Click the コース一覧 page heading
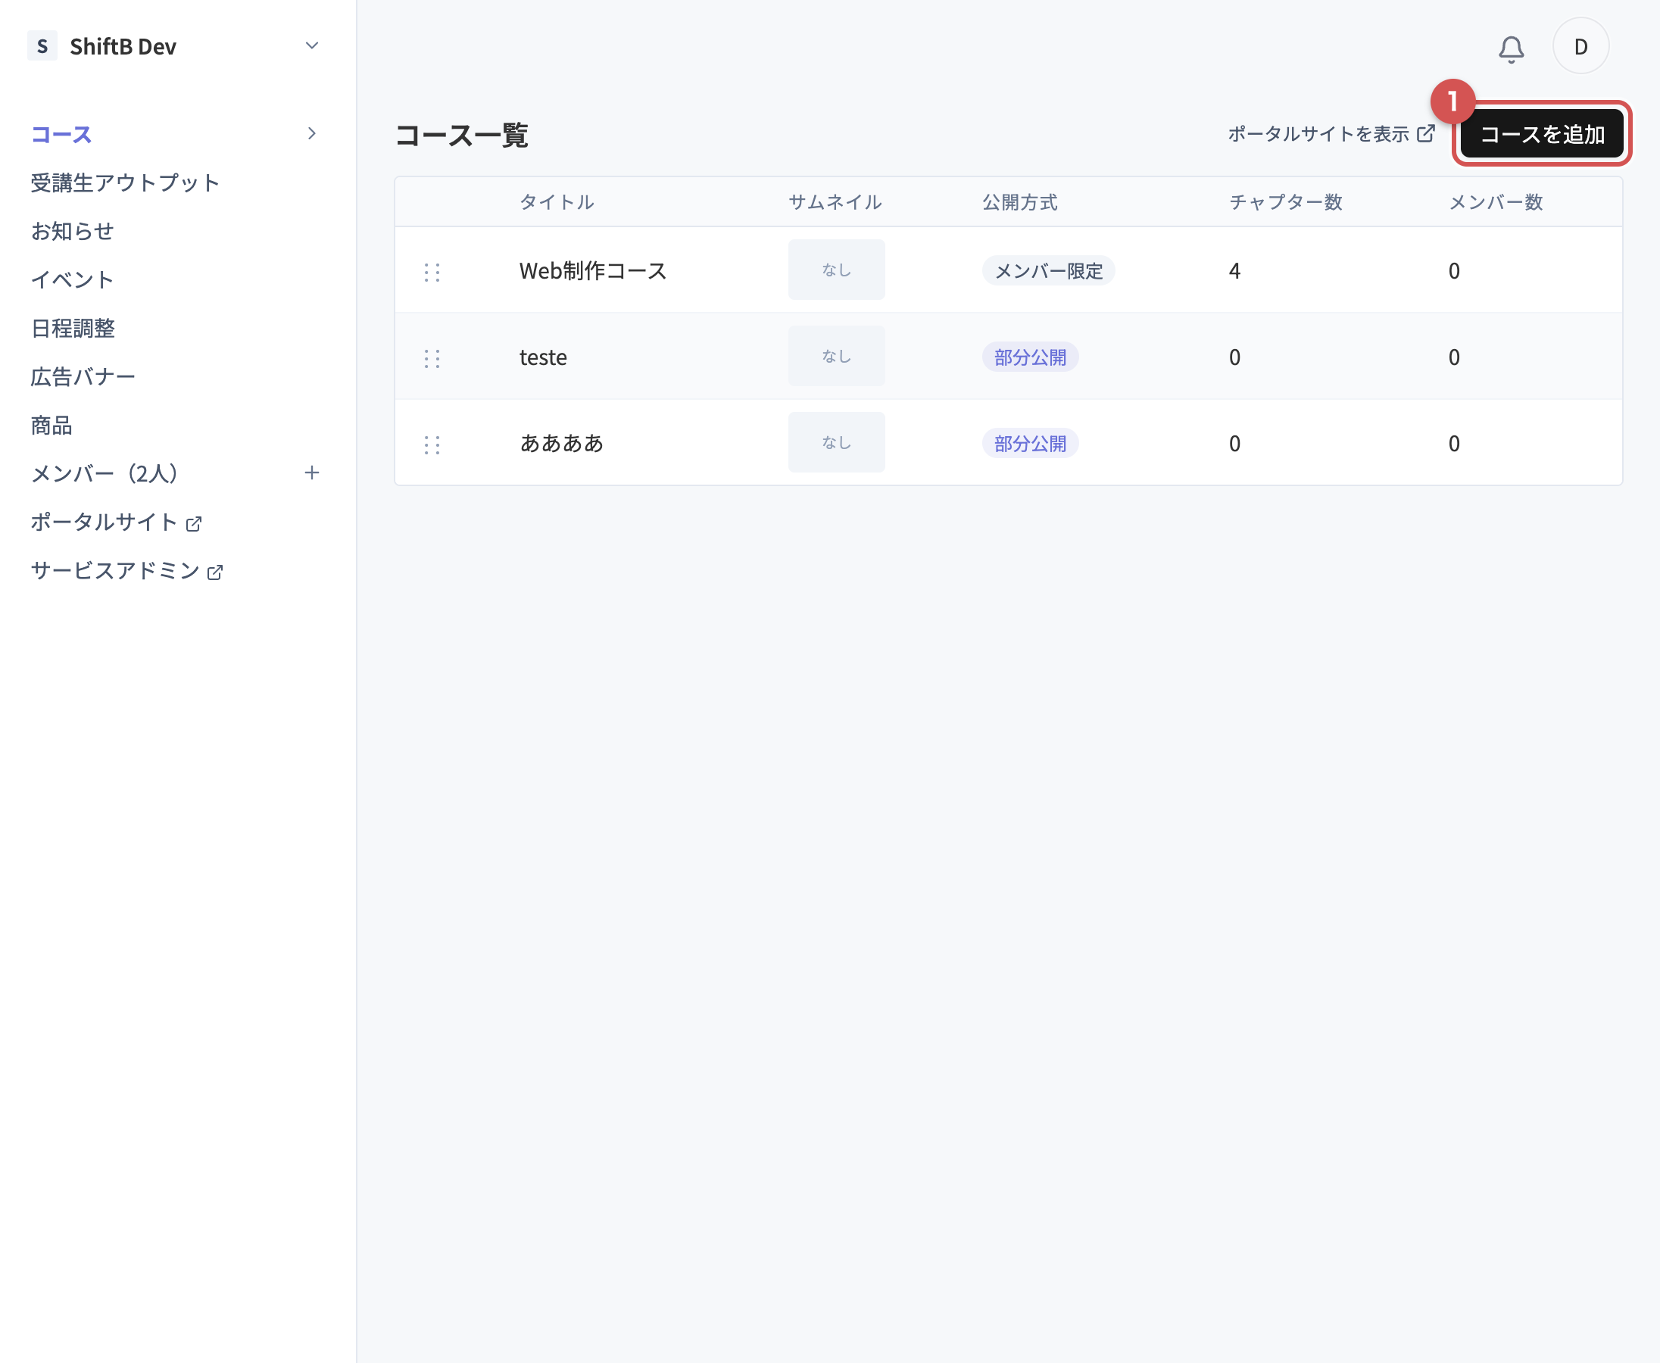1660x1363 pixels. 462,135
